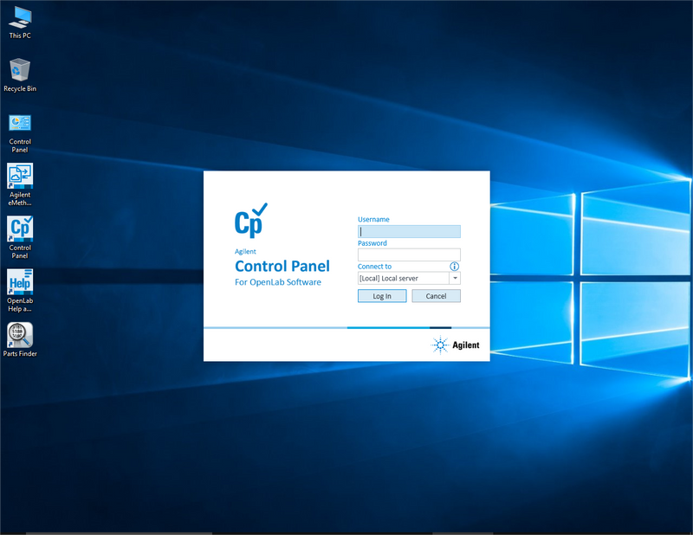Screen dimensions: 693x535
Task: Focus the Username input field
Action: [x=409, y=231]
